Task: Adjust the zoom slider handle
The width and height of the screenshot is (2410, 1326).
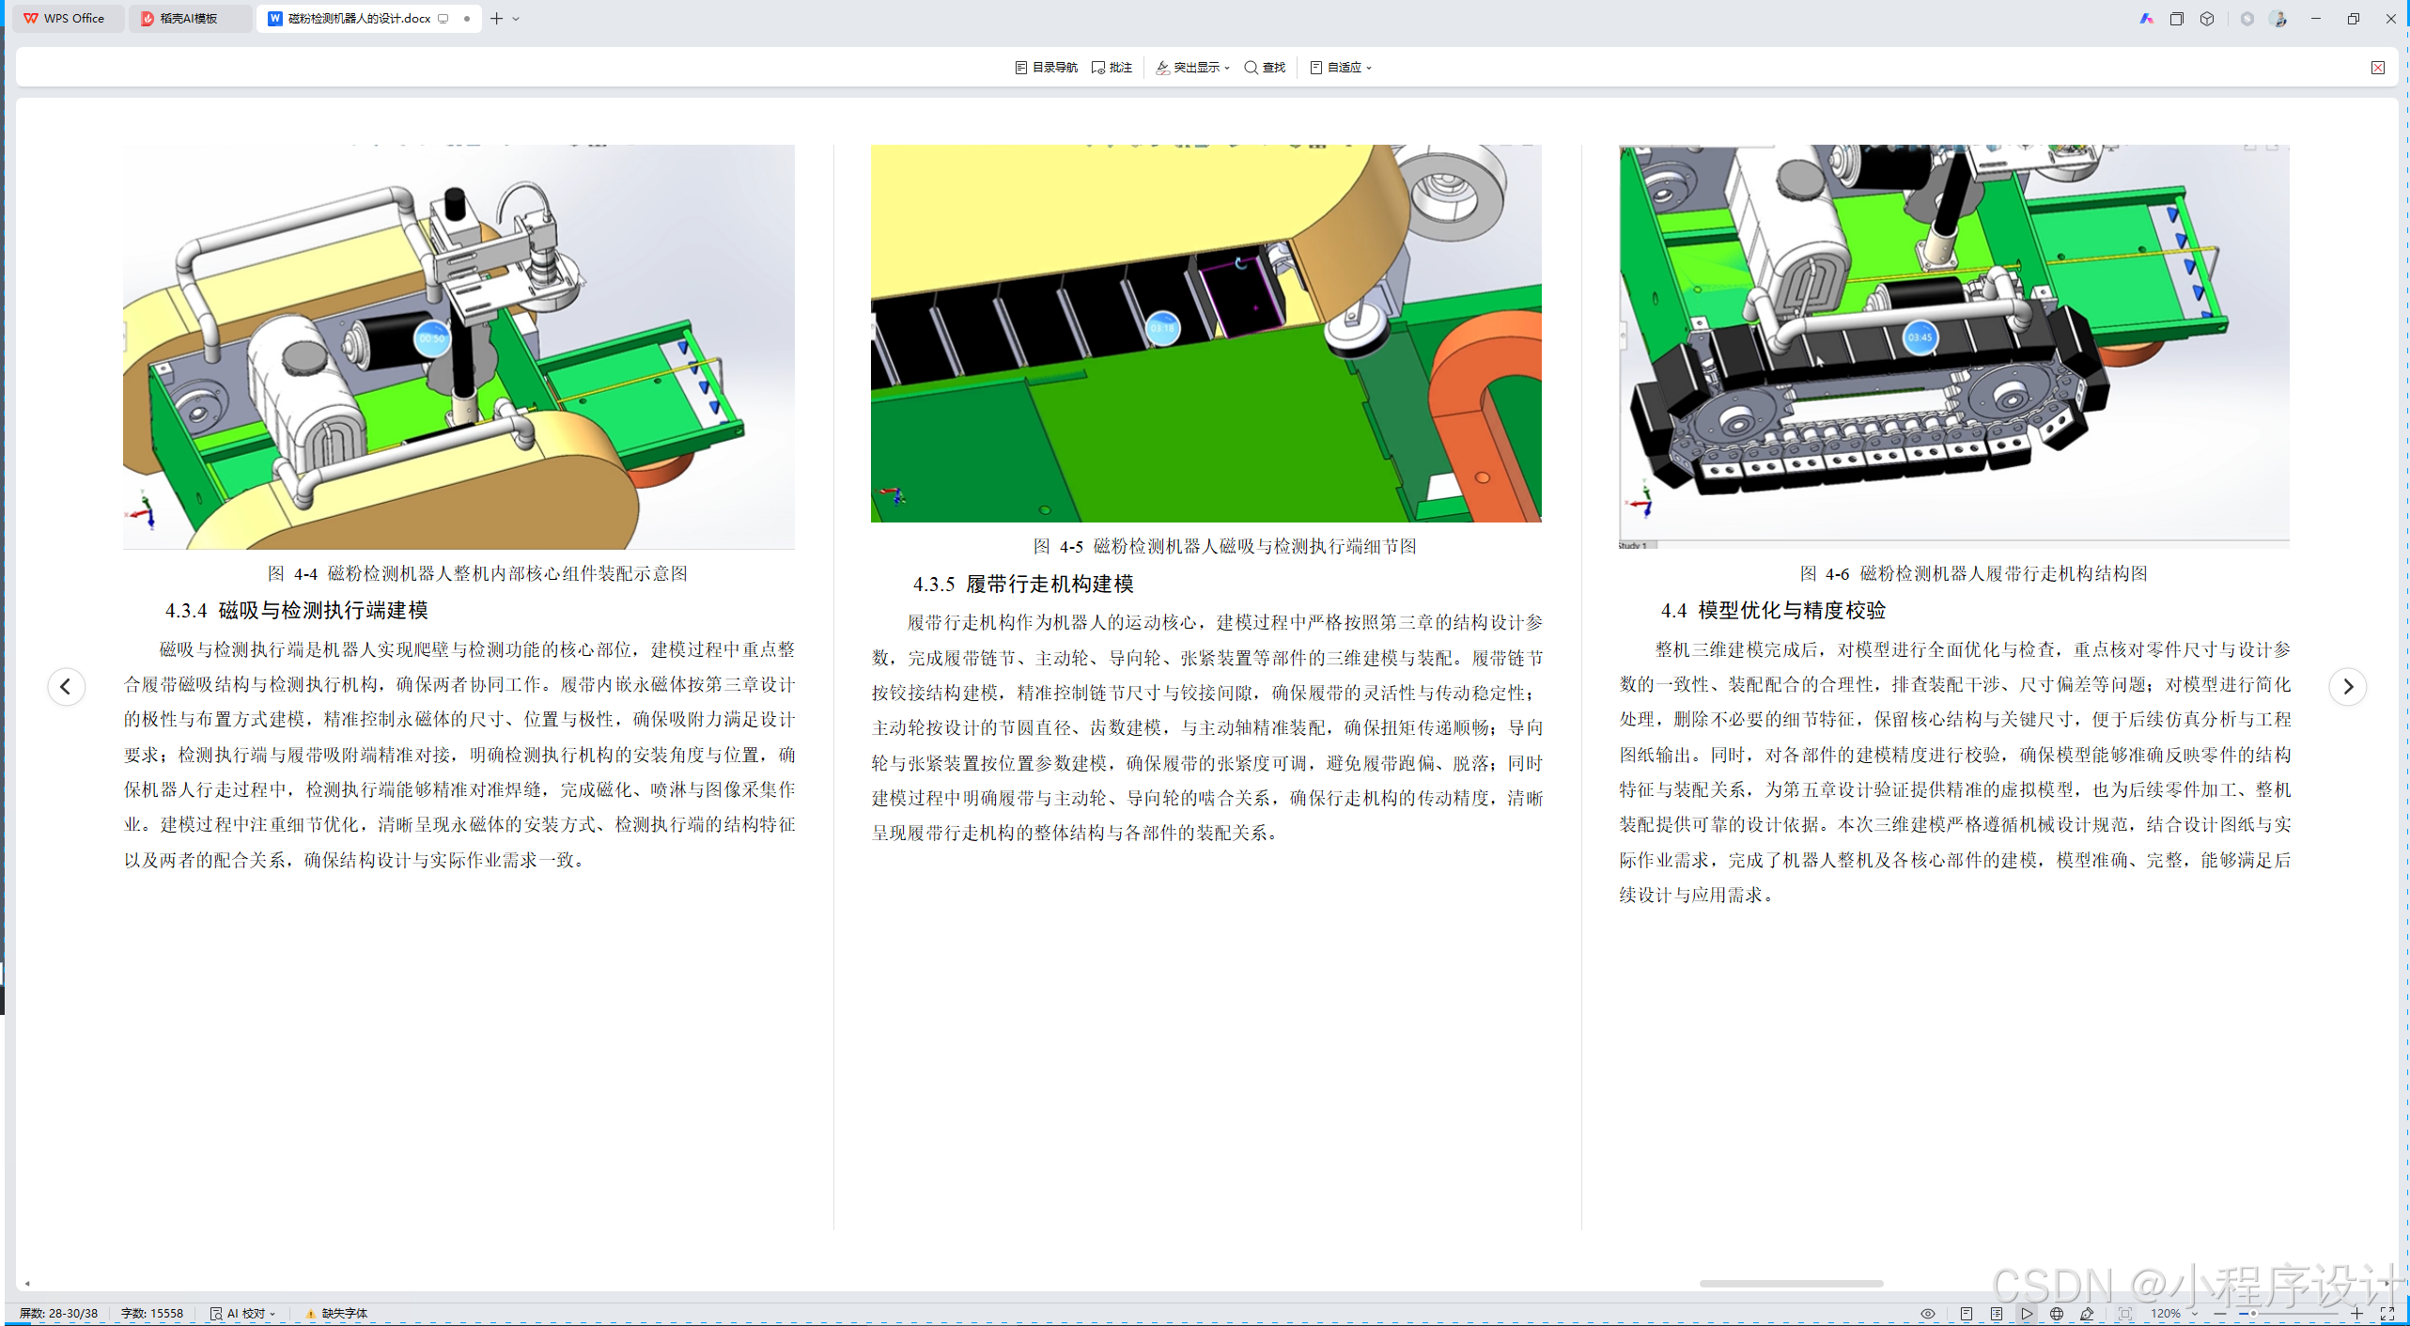Action: click(2253, 1314)
